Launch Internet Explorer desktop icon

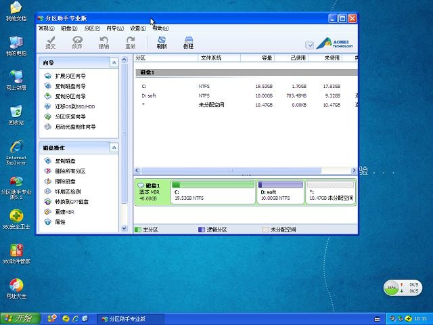click(16, 152)
